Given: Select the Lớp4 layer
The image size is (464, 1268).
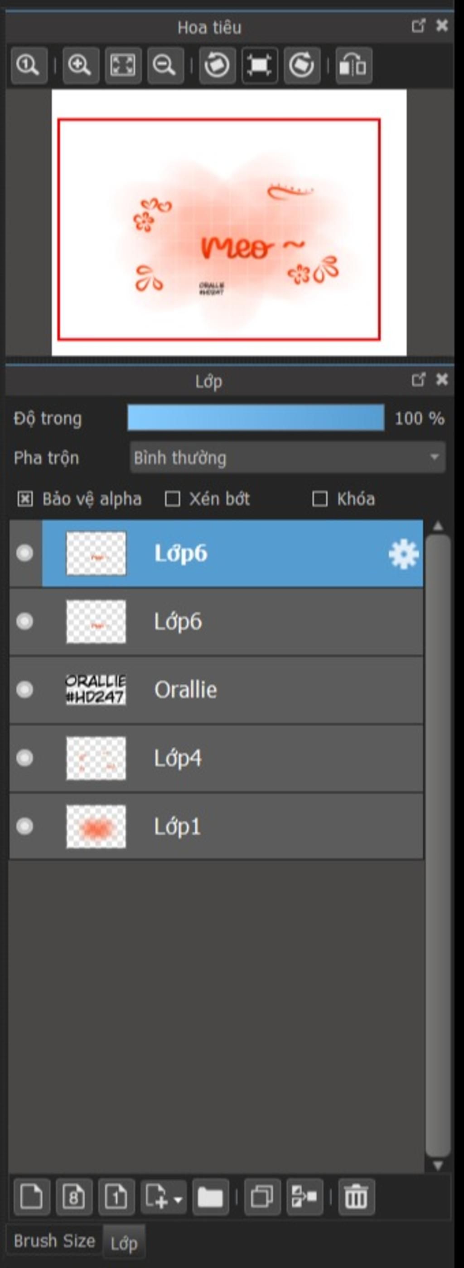Looking at the screenshot, I should tap(216, 758).
